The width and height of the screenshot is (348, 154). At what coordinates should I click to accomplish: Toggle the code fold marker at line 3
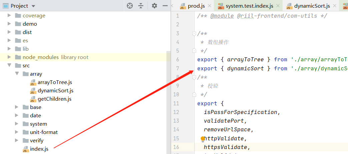(194, 33)
